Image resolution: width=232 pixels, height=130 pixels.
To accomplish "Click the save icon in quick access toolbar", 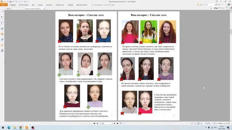I will (x=8, y=1).
